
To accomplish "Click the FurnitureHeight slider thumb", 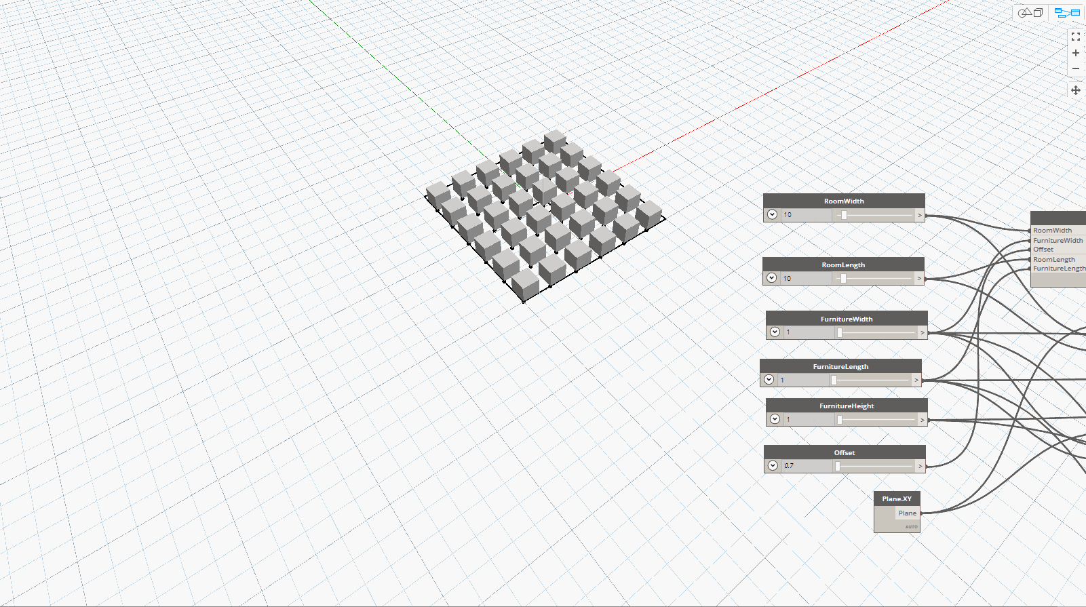I will click(840, 420).
